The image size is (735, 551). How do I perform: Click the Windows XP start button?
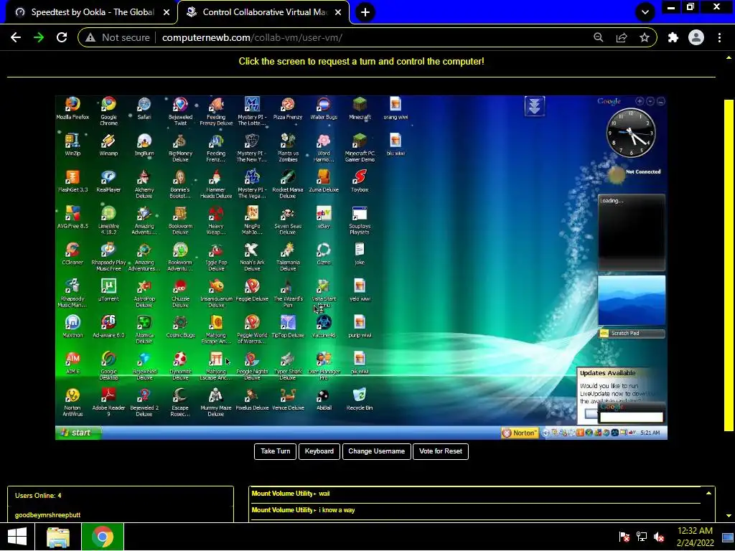[x=78, y=433]
